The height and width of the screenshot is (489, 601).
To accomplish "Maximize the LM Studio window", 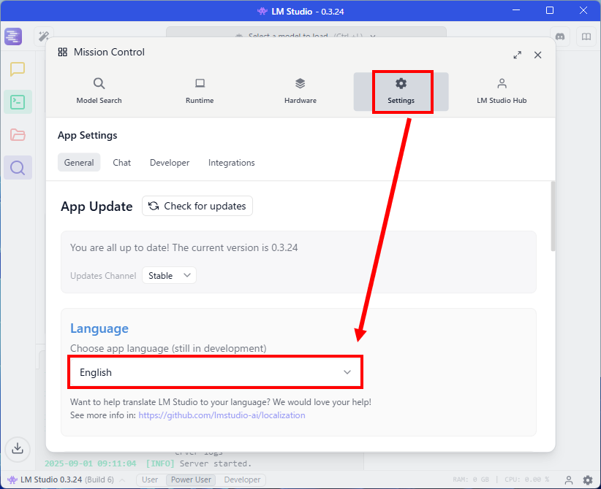I will click(550, 10).
